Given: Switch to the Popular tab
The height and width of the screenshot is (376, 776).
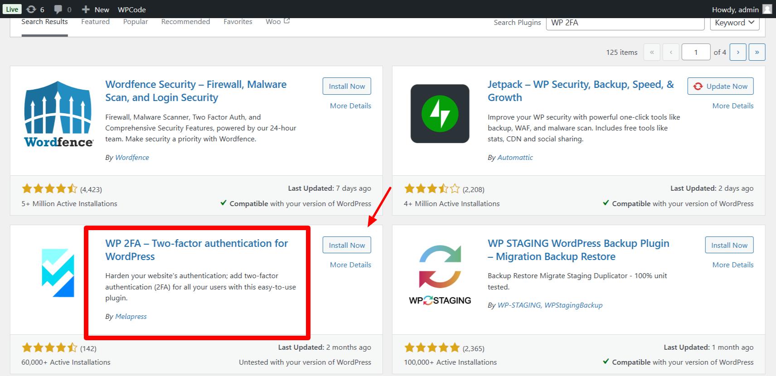Looking at the screenshot, I should [x=136, y=22].
